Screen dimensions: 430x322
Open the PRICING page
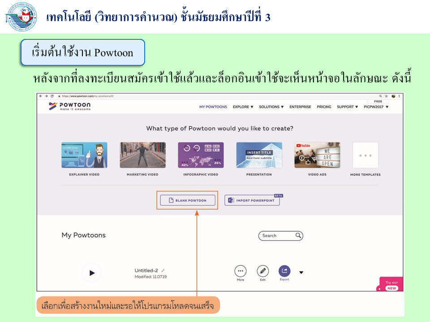tap(324, 107)
